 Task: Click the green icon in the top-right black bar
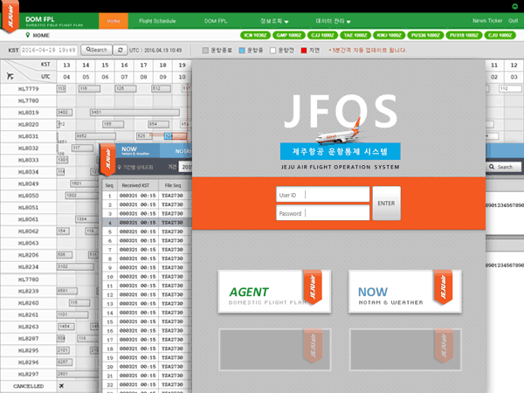coord(514,6)
